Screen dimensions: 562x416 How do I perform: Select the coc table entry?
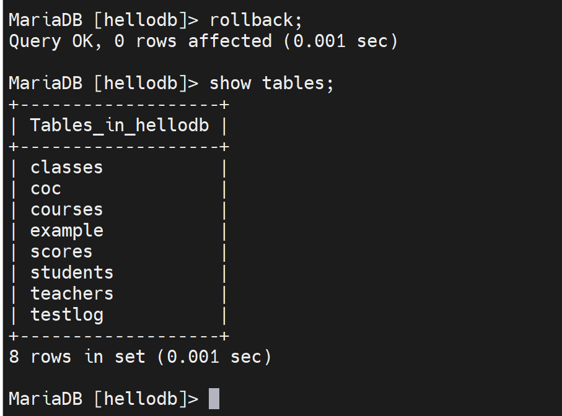(46, 189)
